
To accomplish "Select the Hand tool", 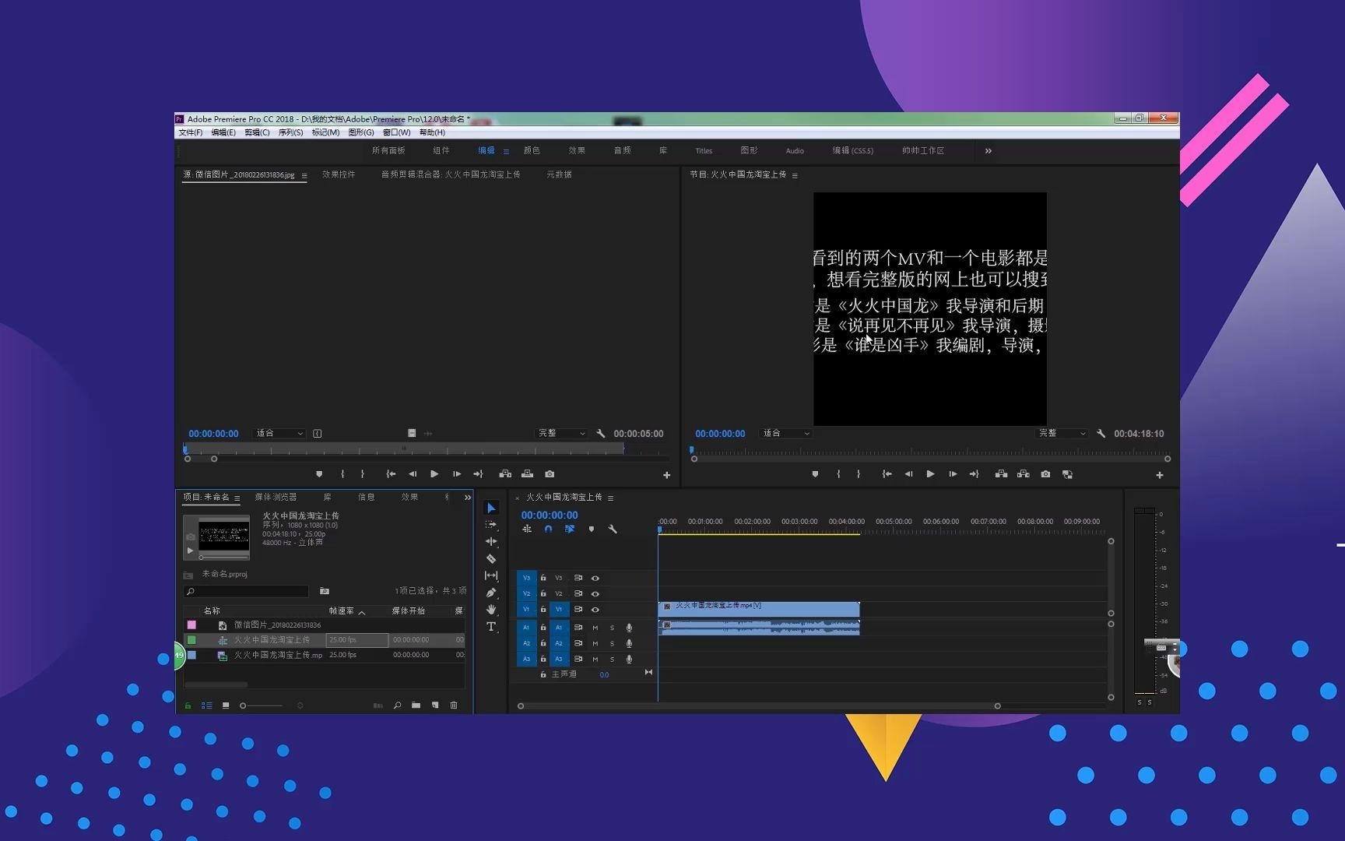I will click(x=491, y=609).
